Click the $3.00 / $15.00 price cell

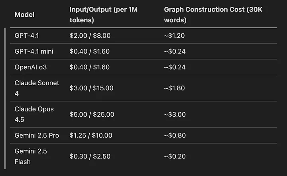tap(92, 88)
